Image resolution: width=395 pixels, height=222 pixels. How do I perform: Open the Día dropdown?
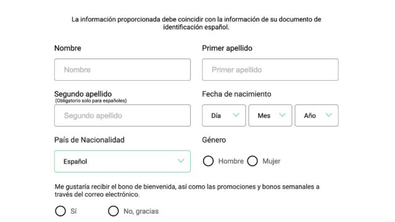(x=223, y=115)
